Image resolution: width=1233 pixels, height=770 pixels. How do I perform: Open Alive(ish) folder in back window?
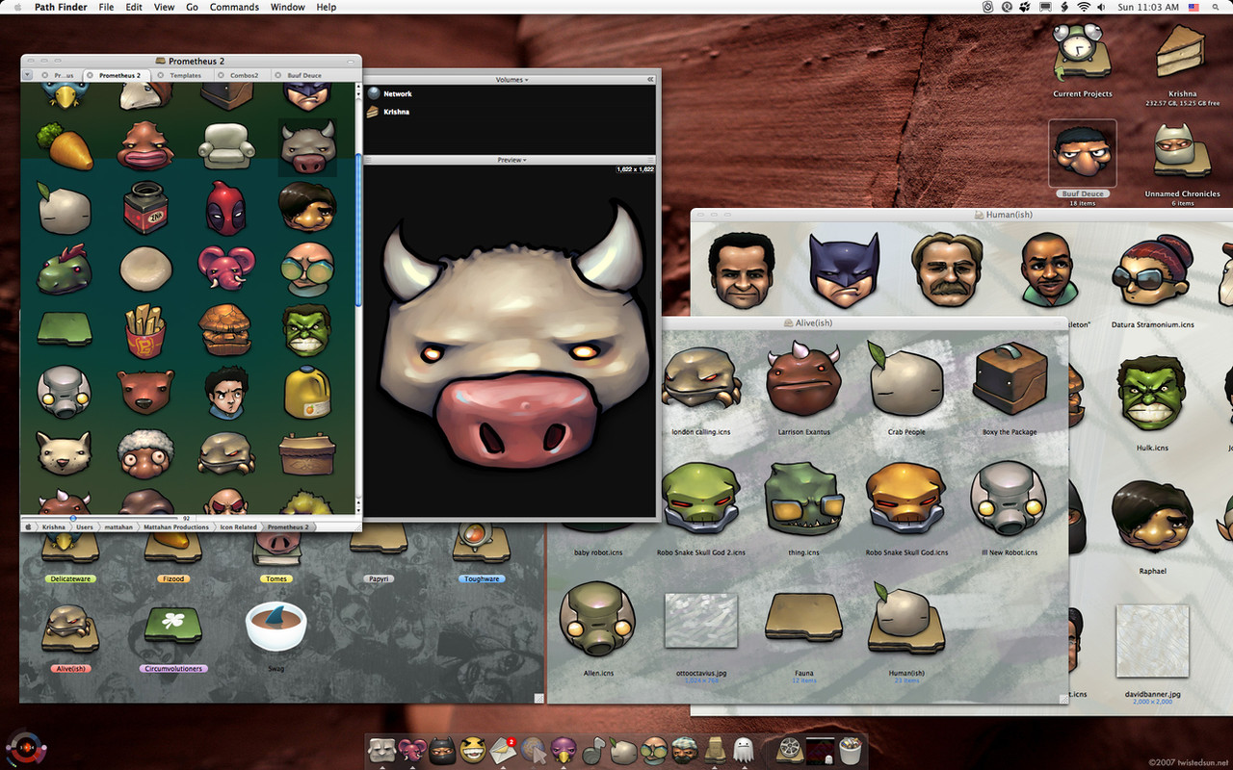pos(71,628)
